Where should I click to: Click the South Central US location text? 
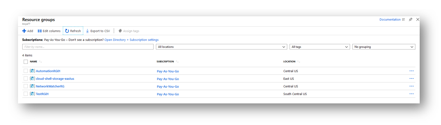(295, 94)
